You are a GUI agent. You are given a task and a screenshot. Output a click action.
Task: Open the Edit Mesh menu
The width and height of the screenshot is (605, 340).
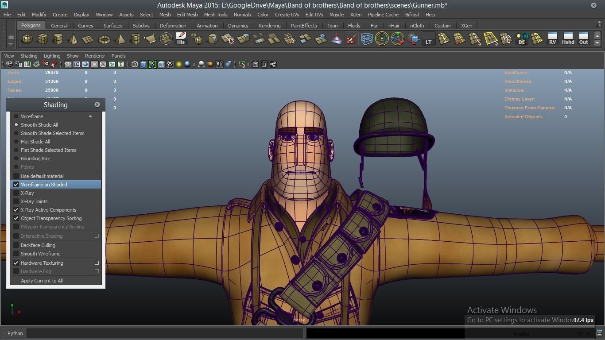(x=187, y=15)
